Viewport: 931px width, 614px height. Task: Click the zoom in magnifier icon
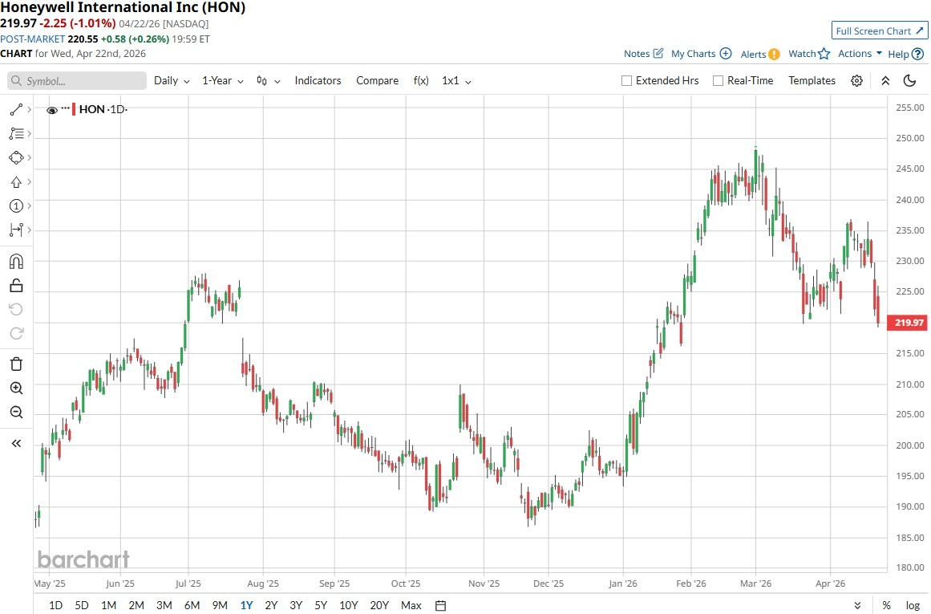click(16, 388)
